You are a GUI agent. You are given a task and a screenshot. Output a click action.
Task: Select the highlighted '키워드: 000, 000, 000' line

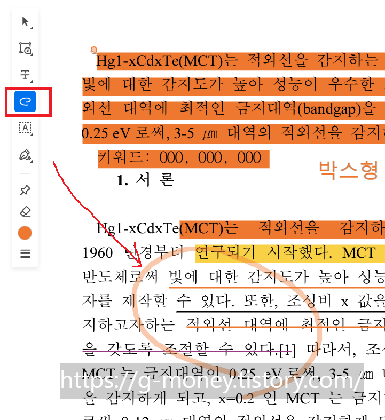pos(184,158)
